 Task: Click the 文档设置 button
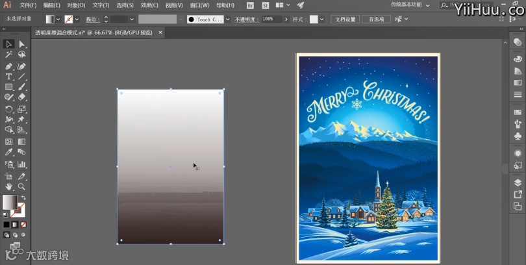345,19
